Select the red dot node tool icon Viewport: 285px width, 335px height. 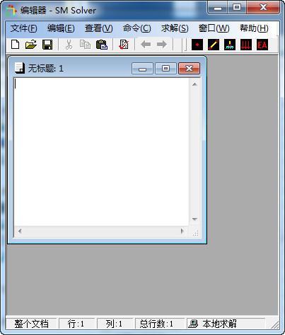(197, 45)
